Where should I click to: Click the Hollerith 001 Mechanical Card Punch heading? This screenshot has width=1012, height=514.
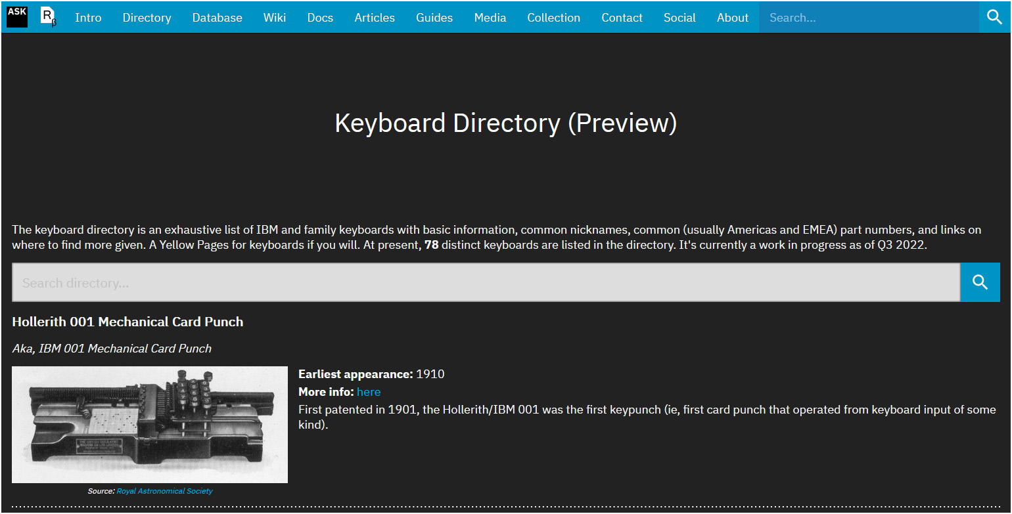127,322
